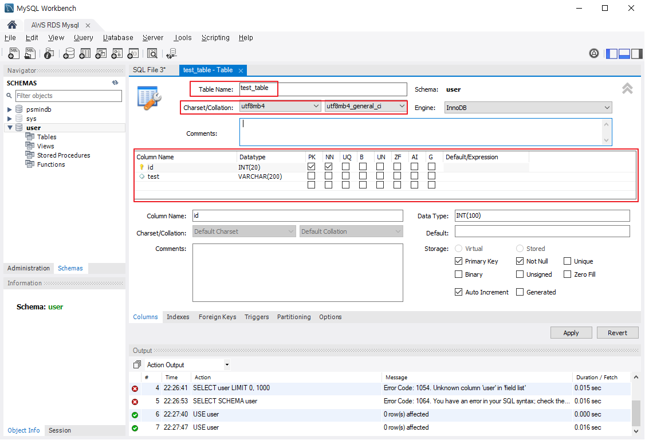Screen dimensions: 645x440
Task: Toggle the right sidebar panel icon
Action: [x=636, y=53]
